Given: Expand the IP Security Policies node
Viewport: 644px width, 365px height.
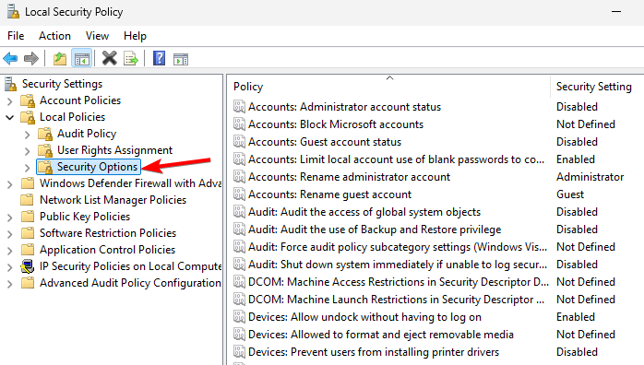Looking at the screenshot, I should click(10, 267).
